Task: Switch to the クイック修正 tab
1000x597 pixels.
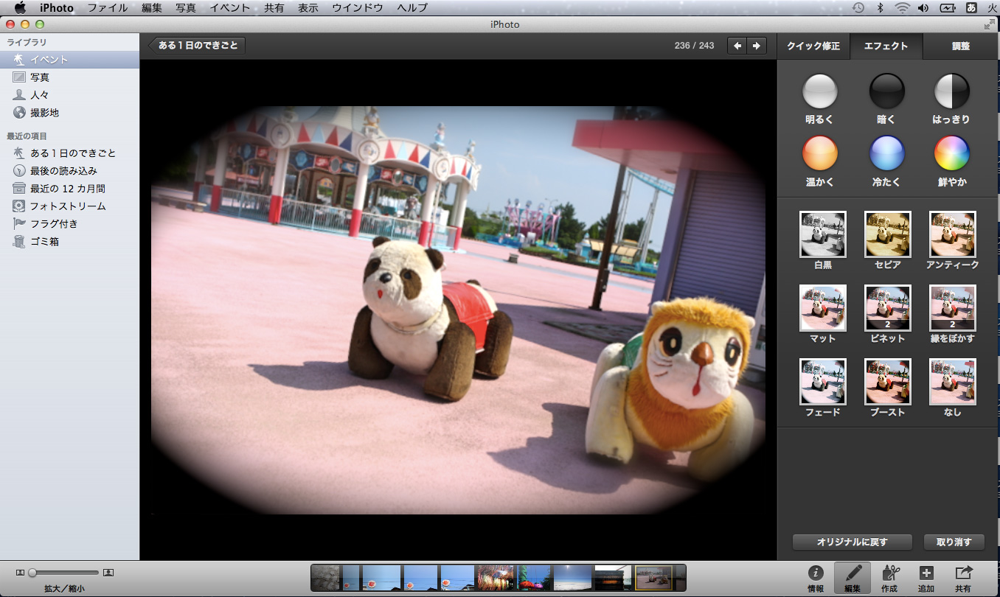Action: click(x=813, y=46)
